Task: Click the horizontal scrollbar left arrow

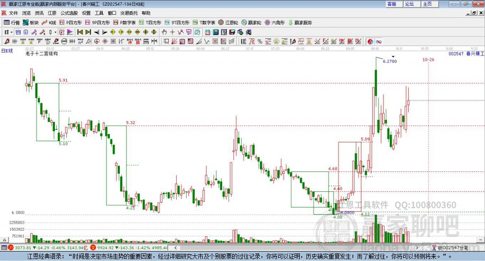Action: pos(176,248)
